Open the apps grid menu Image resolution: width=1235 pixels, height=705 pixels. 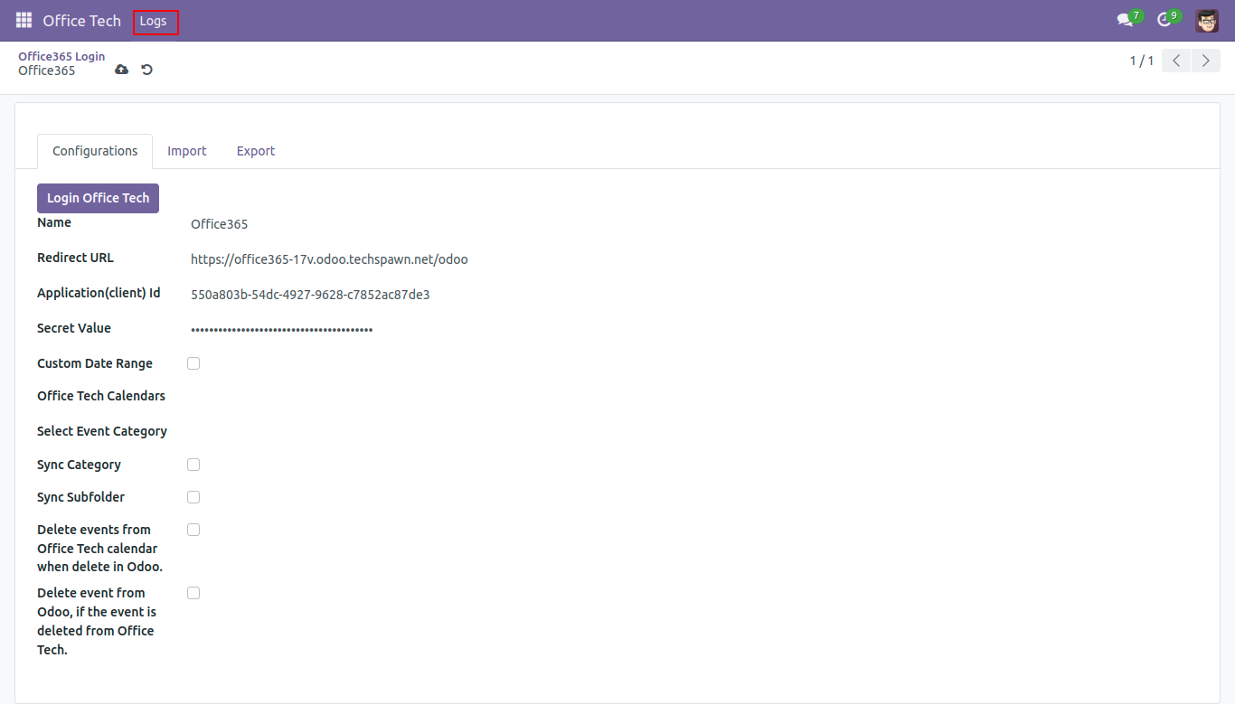pyautogui.click(x=24, y=20)
